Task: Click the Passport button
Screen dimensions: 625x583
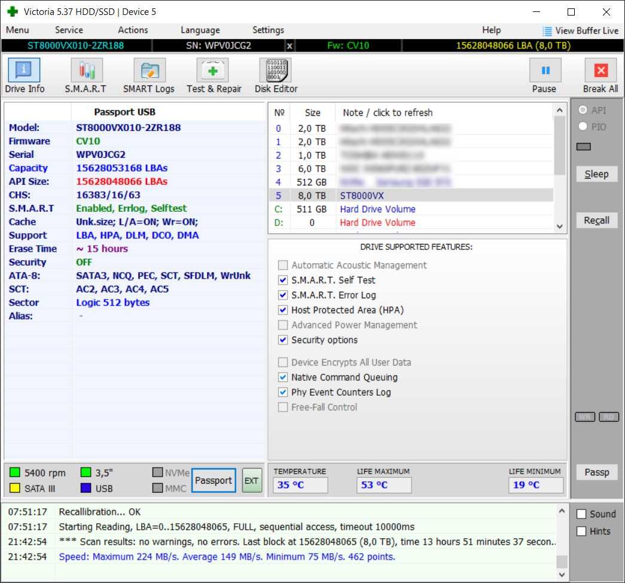Action: pos(214,481)
